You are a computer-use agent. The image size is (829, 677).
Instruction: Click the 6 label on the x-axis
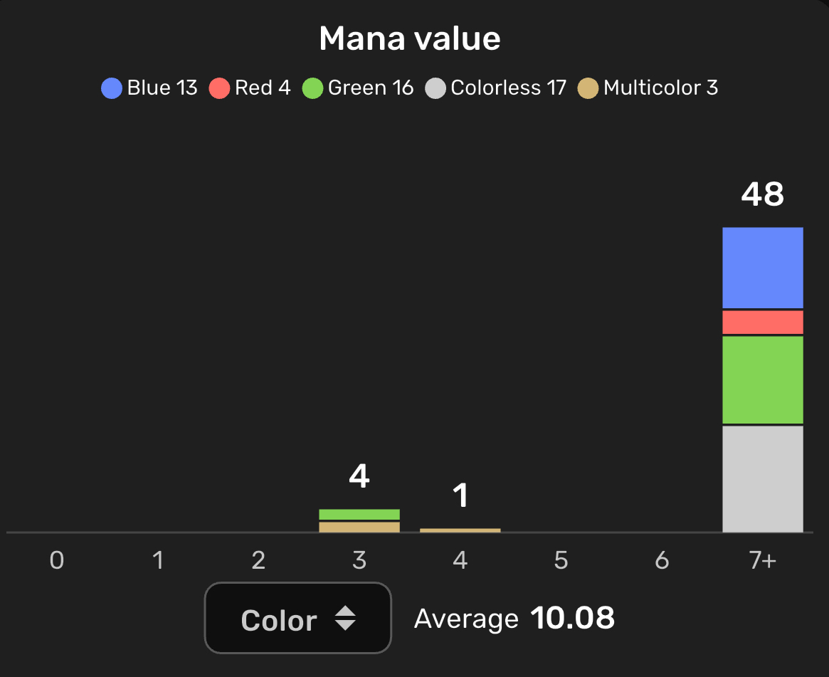[662, 561]
